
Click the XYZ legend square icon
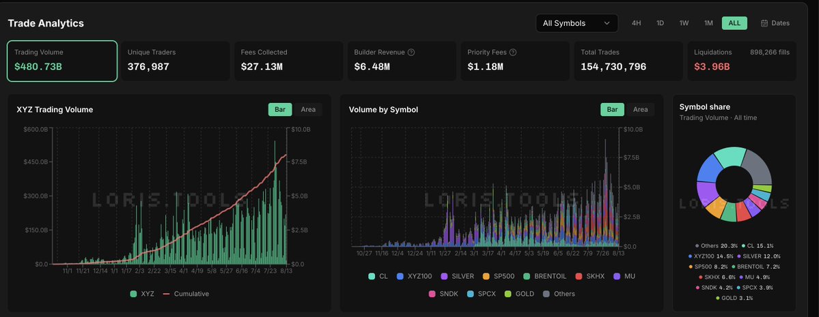pyautogui.click(x=134, y=294)
